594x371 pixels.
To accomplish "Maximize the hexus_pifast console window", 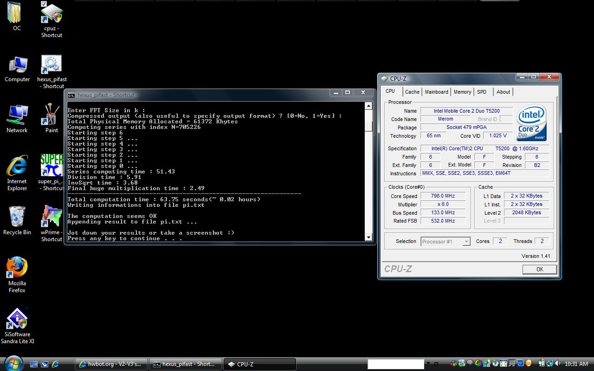I will click(348, 93).
